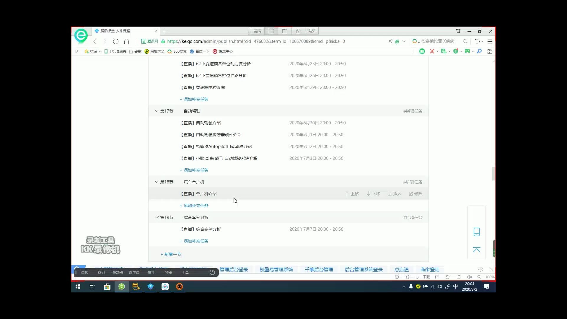Close the 腾讯课堂-安排课程 tab
This screenshot has width=567, height=319.
coord(156,31)
